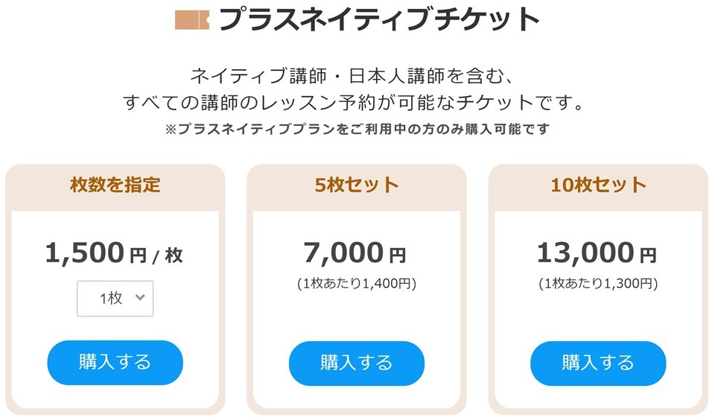The height and width of the screenshot is (418, 712).
Task: Click the 1枚 text in the quantity selector
Action: [x=111, y=299]
